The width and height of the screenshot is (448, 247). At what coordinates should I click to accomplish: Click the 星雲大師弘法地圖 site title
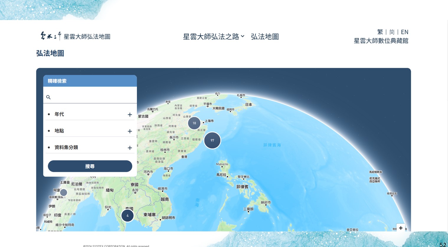pyautogui.click(x=87, y=37)
